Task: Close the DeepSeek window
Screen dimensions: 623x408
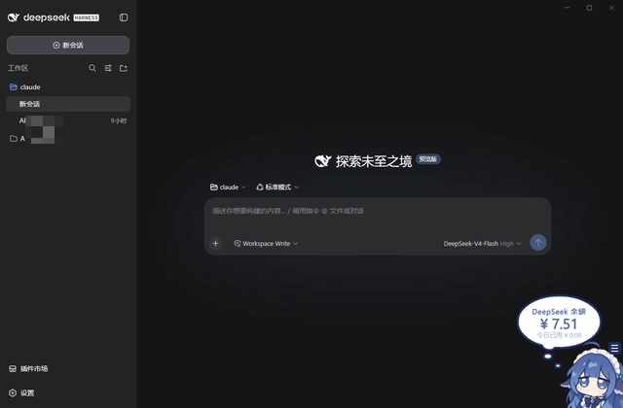Action: tap(611, 8)
